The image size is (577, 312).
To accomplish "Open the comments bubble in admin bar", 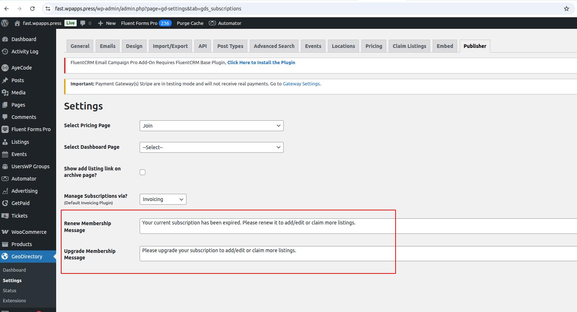I will 85,23.
